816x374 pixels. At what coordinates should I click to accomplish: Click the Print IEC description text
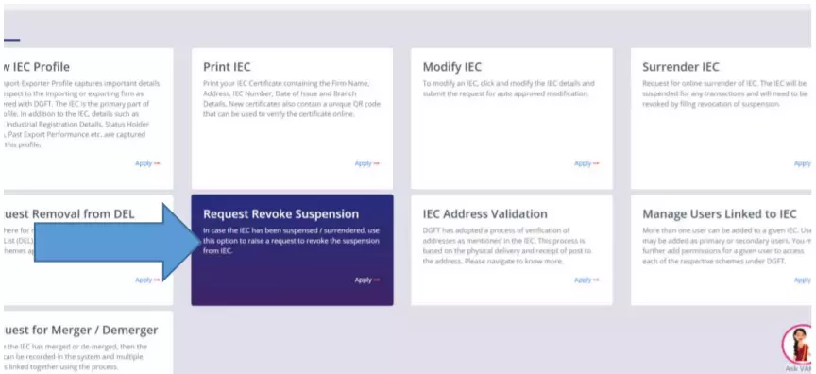coord(292,99)
